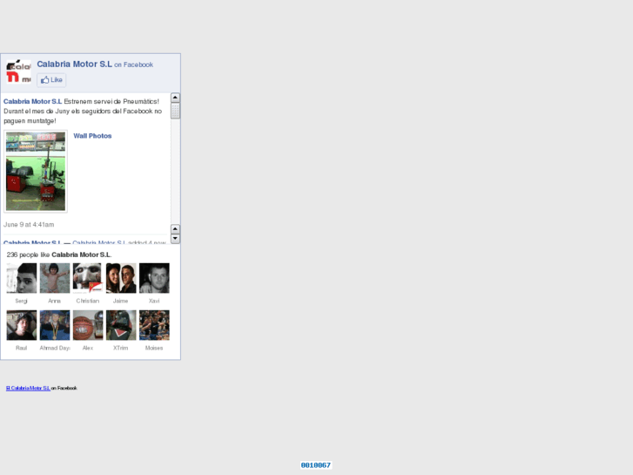The image size is (633, 475).
Task: Click the Like button with the thumbs-up
Action: tap(51, 80)
